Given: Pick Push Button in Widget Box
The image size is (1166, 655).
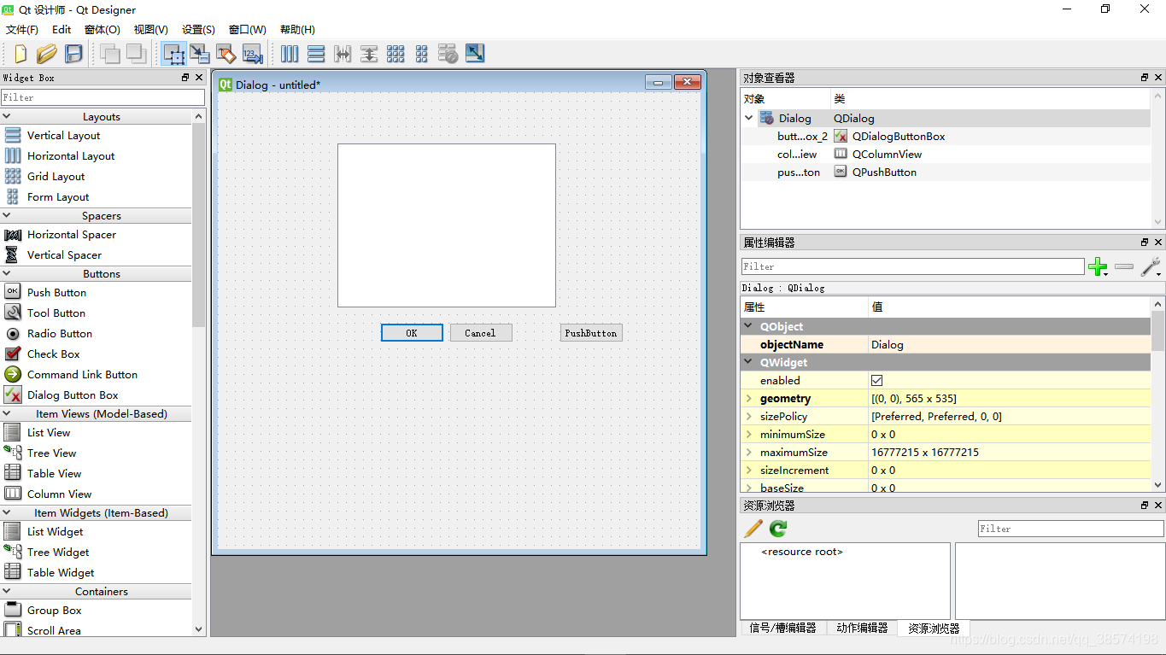Looking at the screenshot, I should [56, 292].
